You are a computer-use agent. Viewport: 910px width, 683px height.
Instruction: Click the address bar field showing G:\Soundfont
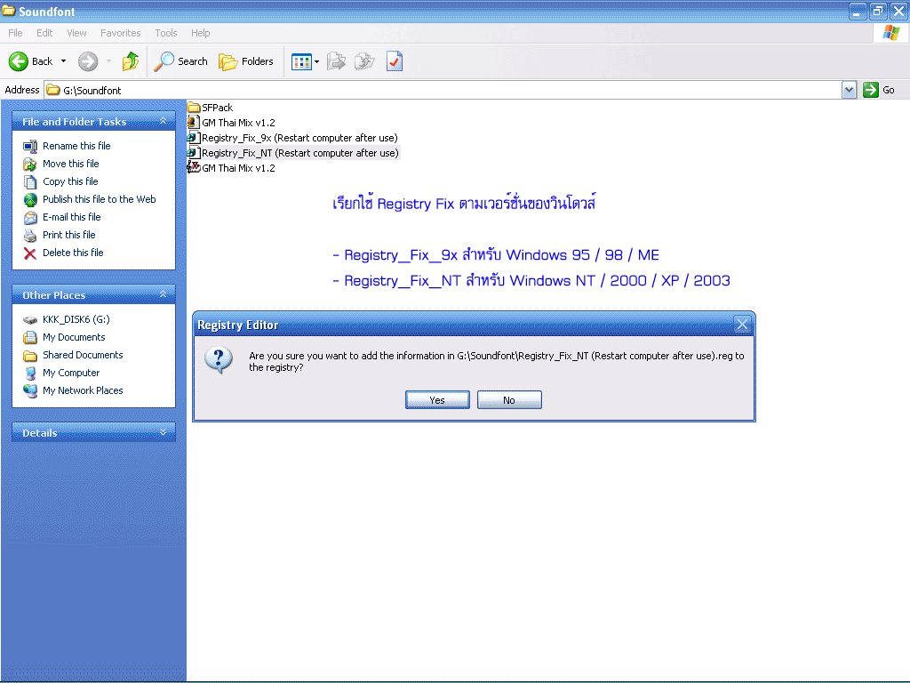tap(443, 90)
